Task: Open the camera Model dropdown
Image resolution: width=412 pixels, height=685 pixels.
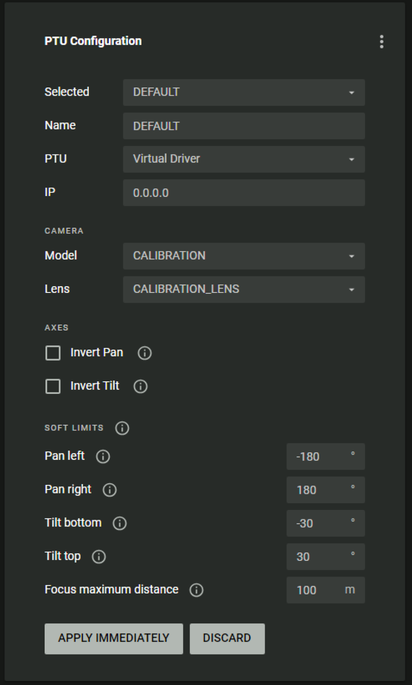Action: coord(244,256)
